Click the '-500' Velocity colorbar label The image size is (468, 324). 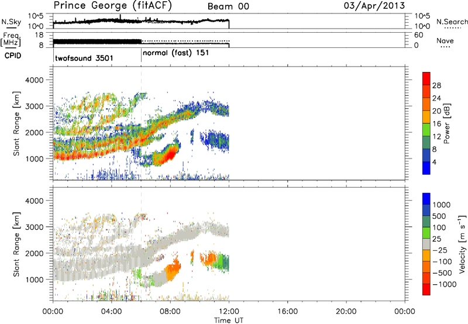(442, 273)
